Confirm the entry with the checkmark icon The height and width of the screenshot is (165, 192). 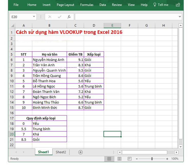tap(59, 17)
